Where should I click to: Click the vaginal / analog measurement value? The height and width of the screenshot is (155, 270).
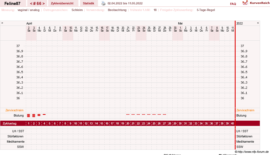coord(29,10)
